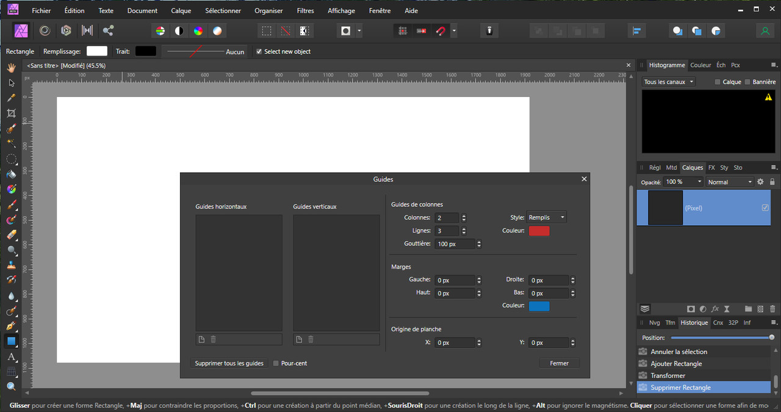
Task: Uncheck Select new object checkbox
Action: coord(259,51)
